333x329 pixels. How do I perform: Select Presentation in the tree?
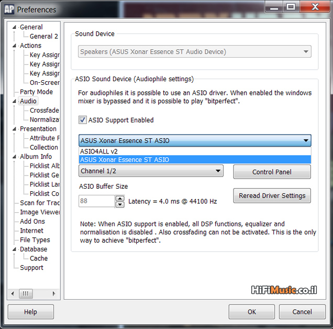pyautogui.click(x=38, y=129)
